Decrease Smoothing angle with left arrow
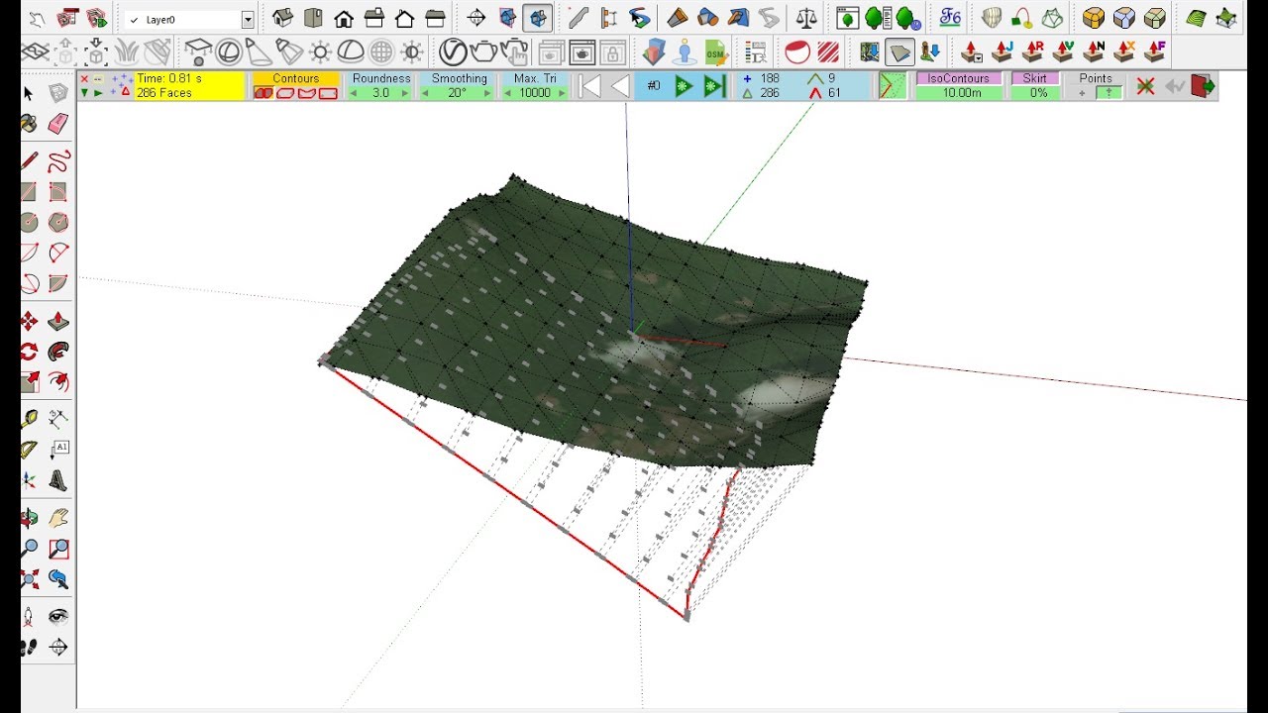The height and width of the screenshot is (713, 1268). [x=425, y=93]
